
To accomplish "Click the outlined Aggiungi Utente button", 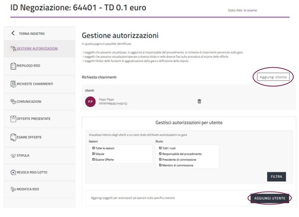I will [x=274, y=77].
